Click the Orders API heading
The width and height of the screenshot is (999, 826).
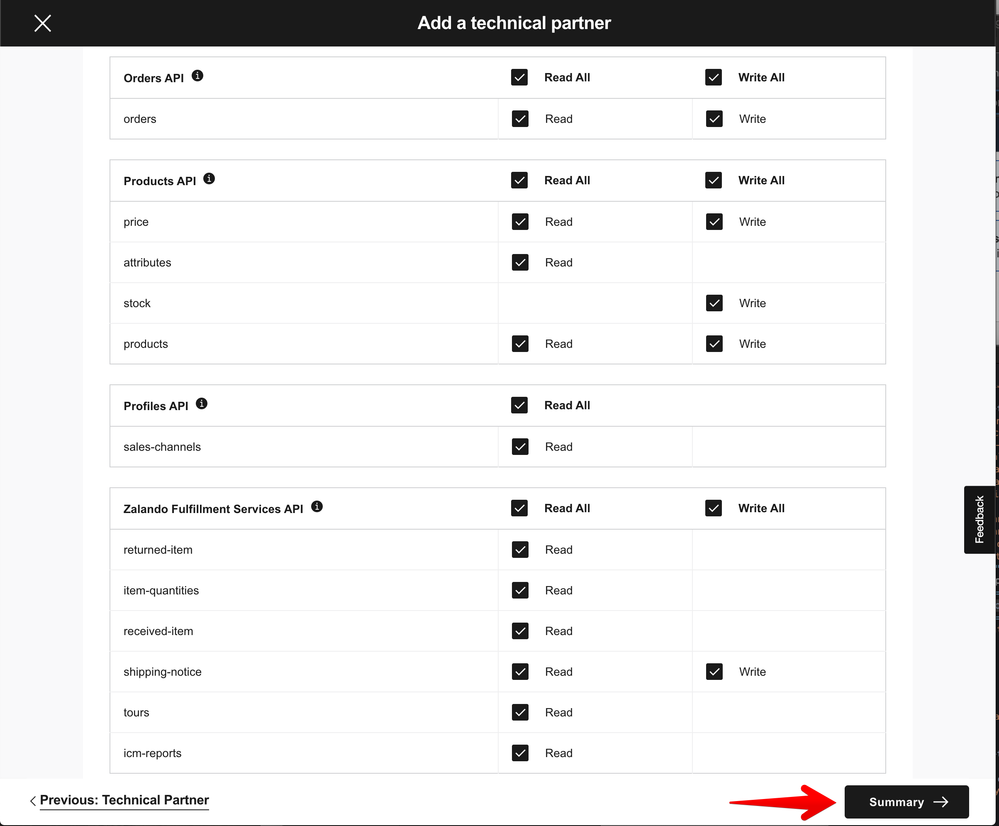click(154, 78)
